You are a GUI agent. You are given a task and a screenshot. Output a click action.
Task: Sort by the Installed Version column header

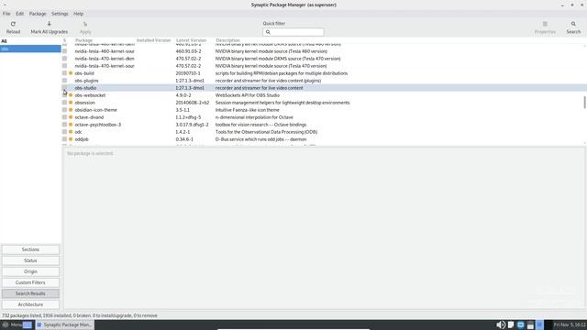(154, 40)
